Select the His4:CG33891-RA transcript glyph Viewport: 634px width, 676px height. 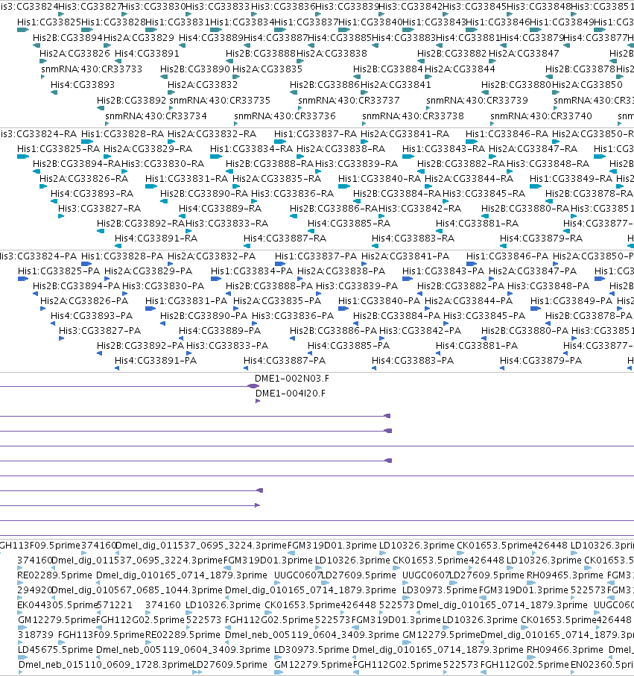(x=118, y=246)
